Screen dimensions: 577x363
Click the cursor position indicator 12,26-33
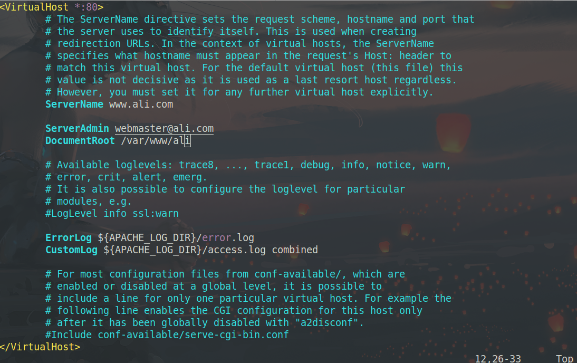(497, 359)
